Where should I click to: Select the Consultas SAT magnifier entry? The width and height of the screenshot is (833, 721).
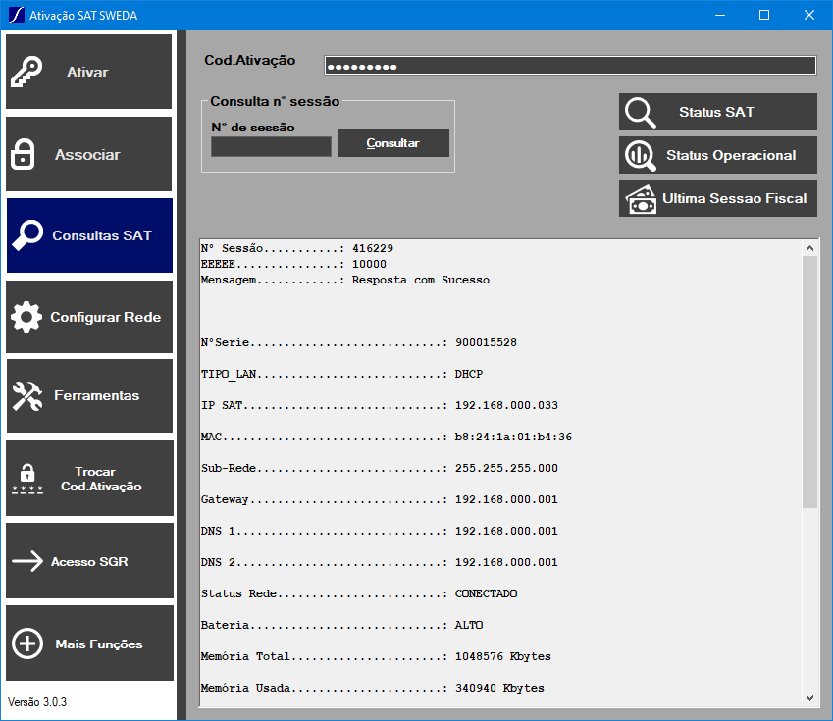coord(89,235)
